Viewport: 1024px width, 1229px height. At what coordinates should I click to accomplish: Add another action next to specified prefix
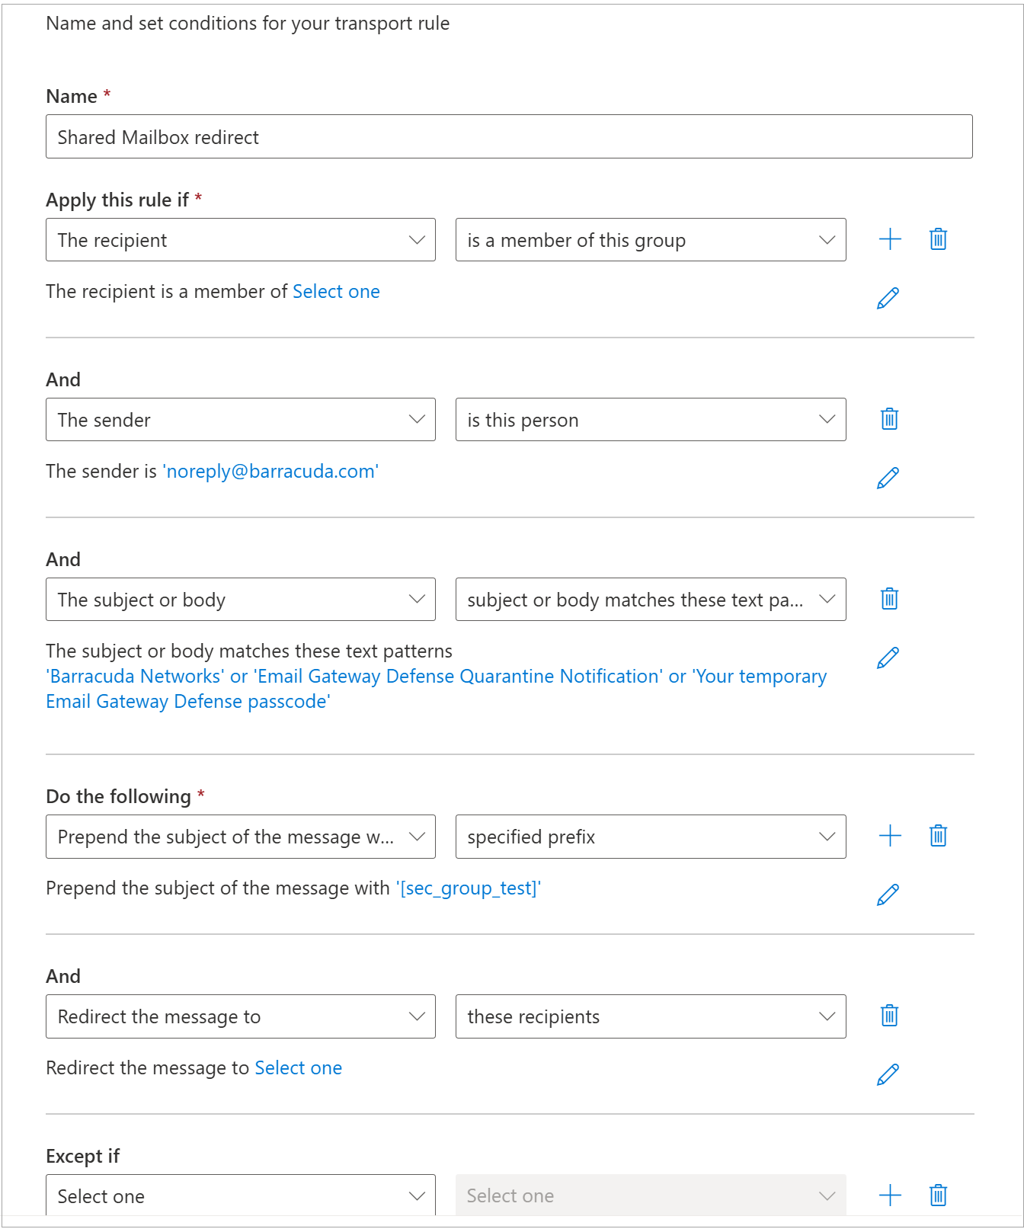pos(889,836)
